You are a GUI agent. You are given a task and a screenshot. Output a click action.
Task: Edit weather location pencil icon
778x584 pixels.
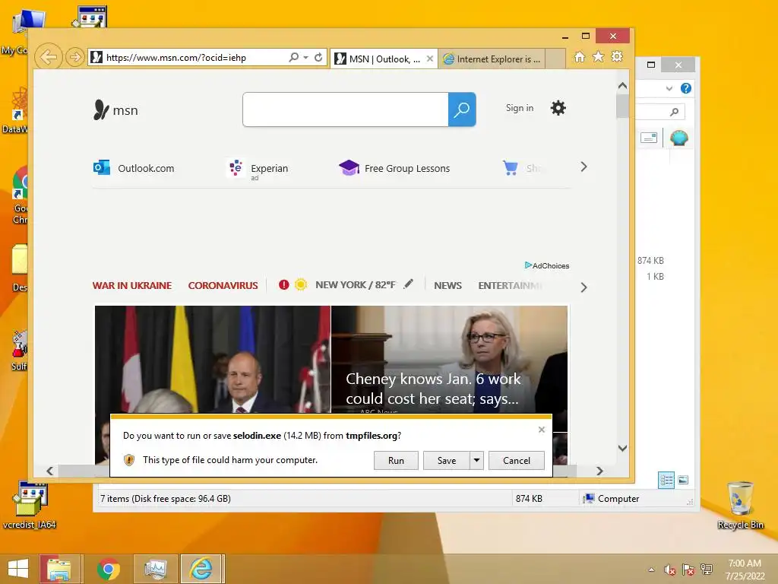(x=408, y=284)
